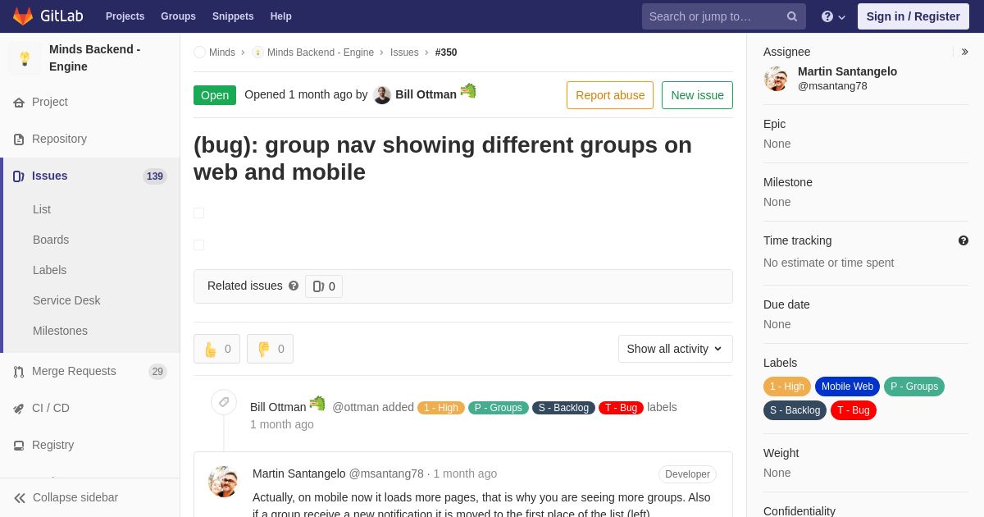Open the Groups menu
This screenshot has height=517, width=984.
point(178,16)
